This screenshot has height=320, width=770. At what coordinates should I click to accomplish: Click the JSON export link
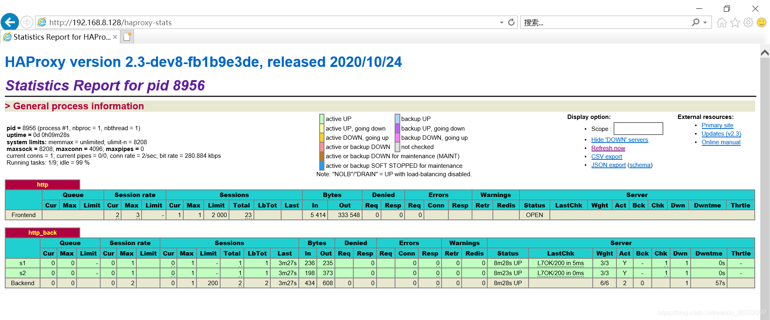tap(608, 165)
